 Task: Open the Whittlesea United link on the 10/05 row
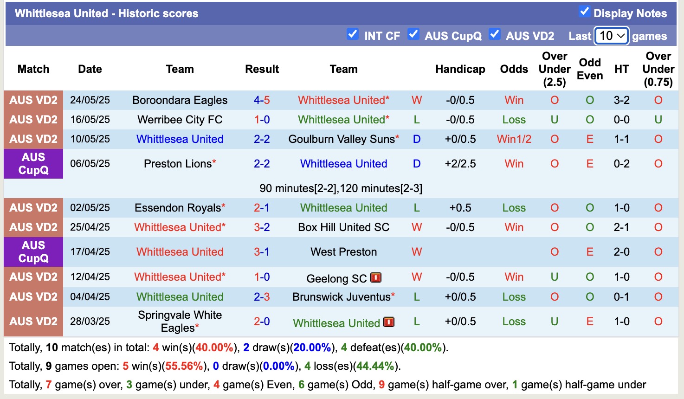[x=180, y=139]
